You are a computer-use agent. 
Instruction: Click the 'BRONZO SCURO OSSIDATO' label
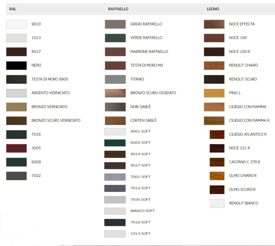pos(153,93)
